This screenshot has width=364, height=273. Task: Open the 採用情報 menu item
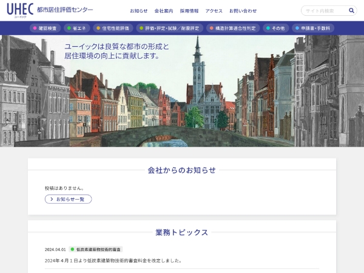[x=189, y=11]
